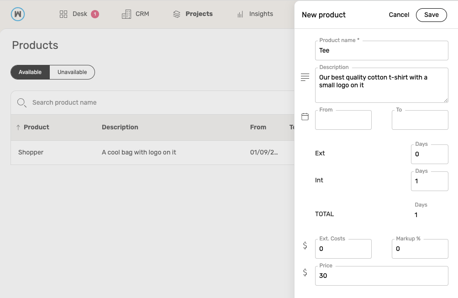Click the Projects layers icon
Screen dimensions: 458x298
tap(177, 14)
